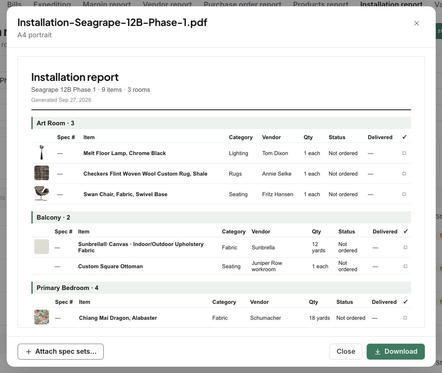Open Checkers Flint rug thumbnail image
The height and width of the screenshot is (373, 442).
click(x=41, y=173)
